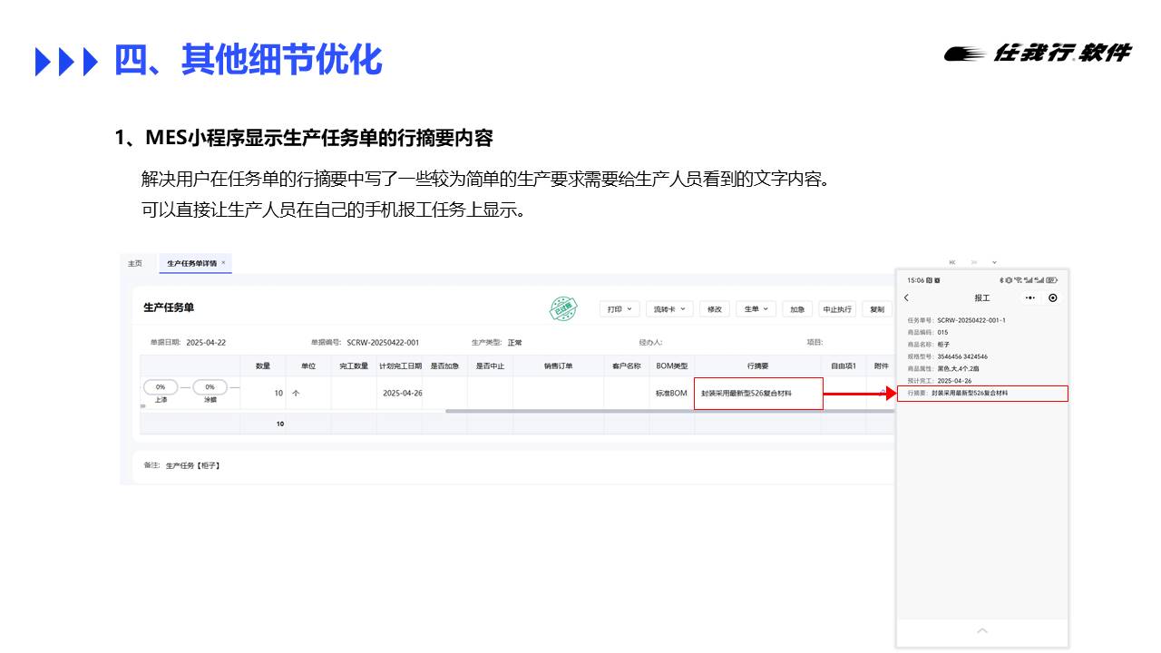Click the 行摘要 cell with 526复合材料 text
This screenshot has height=653, width=1161.
coord(758,394)
